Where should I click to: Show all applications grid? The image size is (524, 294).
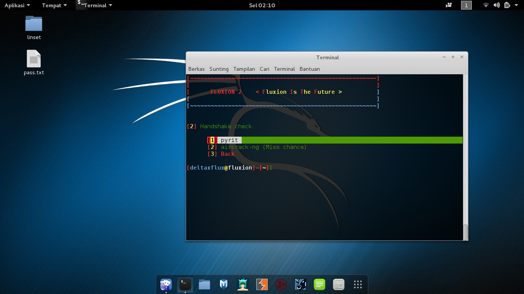tap(358, 284)
